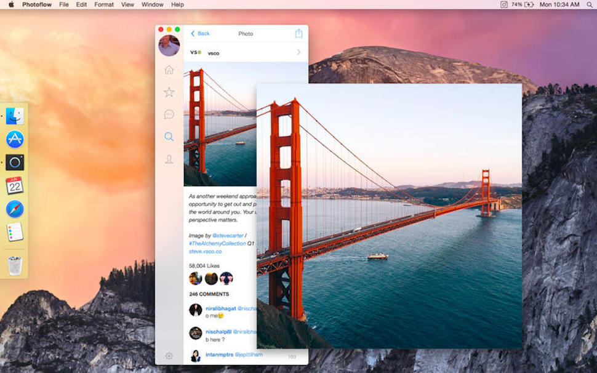Click the 246 COMMENTS label

tap(209, 294)
